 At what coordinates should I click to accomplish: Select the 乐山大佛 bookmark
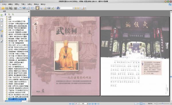click(x=18, y=97)
